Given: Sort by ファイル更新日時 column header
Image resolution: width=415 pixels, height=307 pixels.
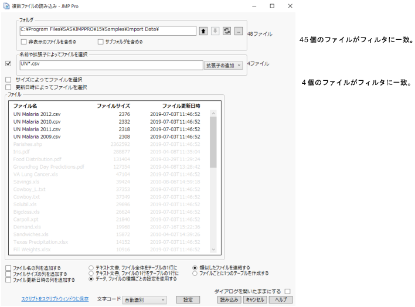Looking at the screenshot, I should pos(181,106).
